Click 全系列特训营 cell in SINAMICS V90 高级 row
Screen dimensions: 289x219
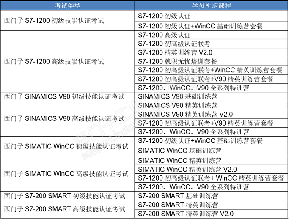click(211, 132)
